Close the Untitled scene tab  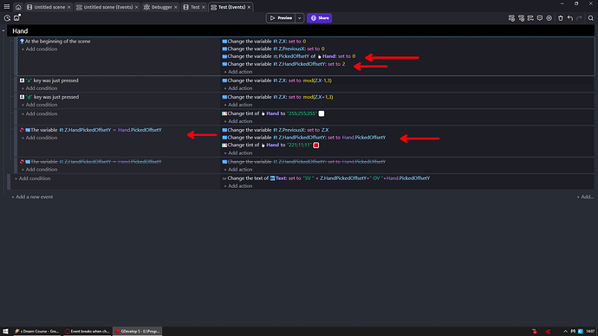[x=69, y=7]
